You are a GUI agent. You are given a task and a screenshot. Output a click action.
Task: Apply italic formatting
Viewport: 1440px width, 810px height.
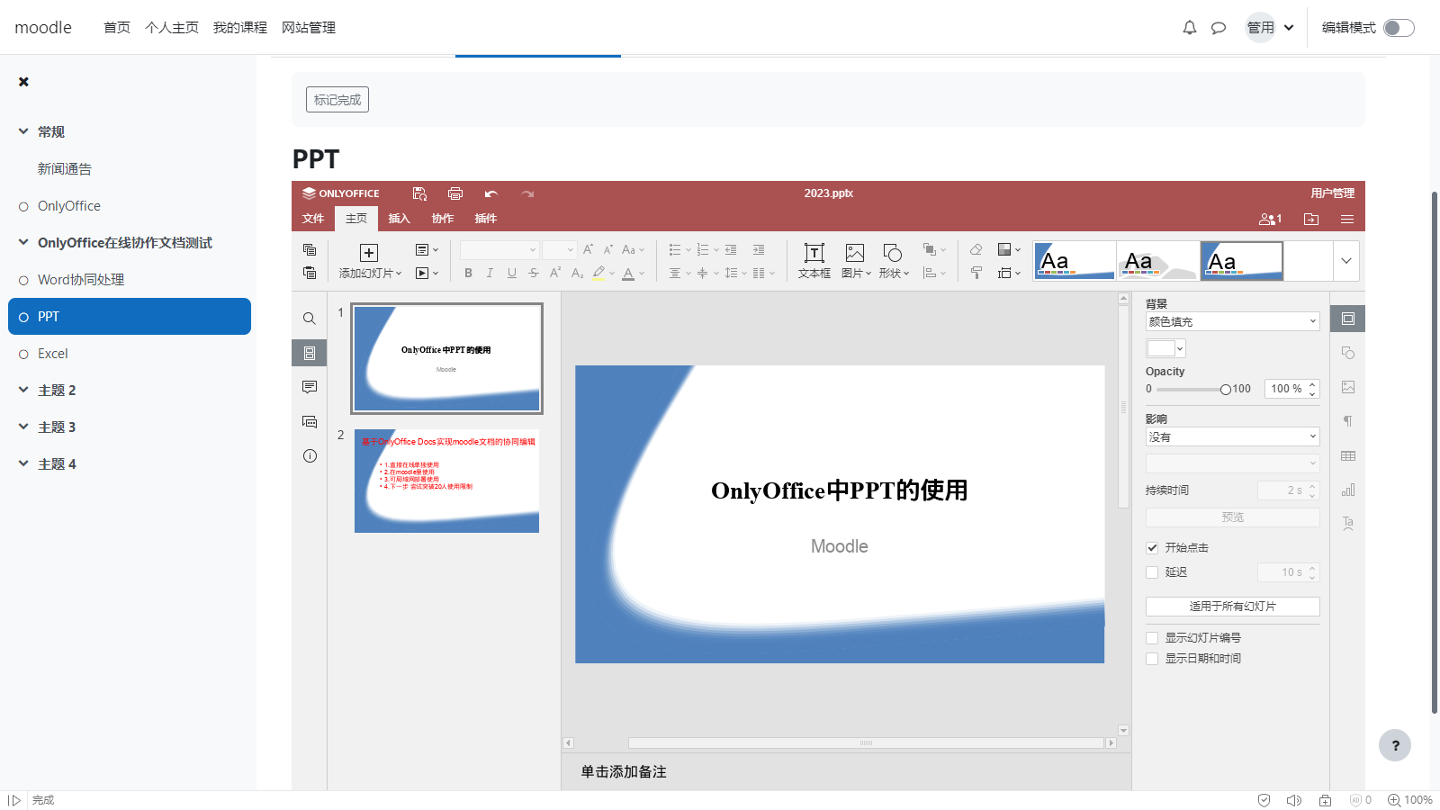490,273
